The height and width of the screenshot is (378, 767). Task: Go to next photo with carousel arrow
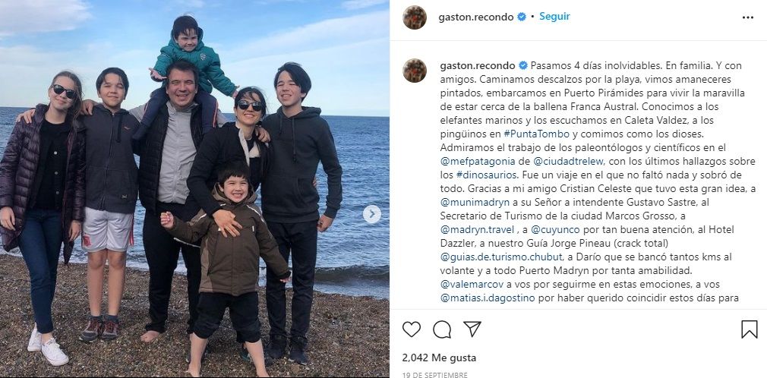pos(372,214)
